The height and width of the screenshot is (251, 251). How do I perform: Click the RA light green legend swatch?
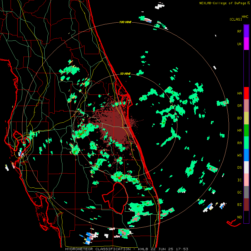(x=246, y=143)
